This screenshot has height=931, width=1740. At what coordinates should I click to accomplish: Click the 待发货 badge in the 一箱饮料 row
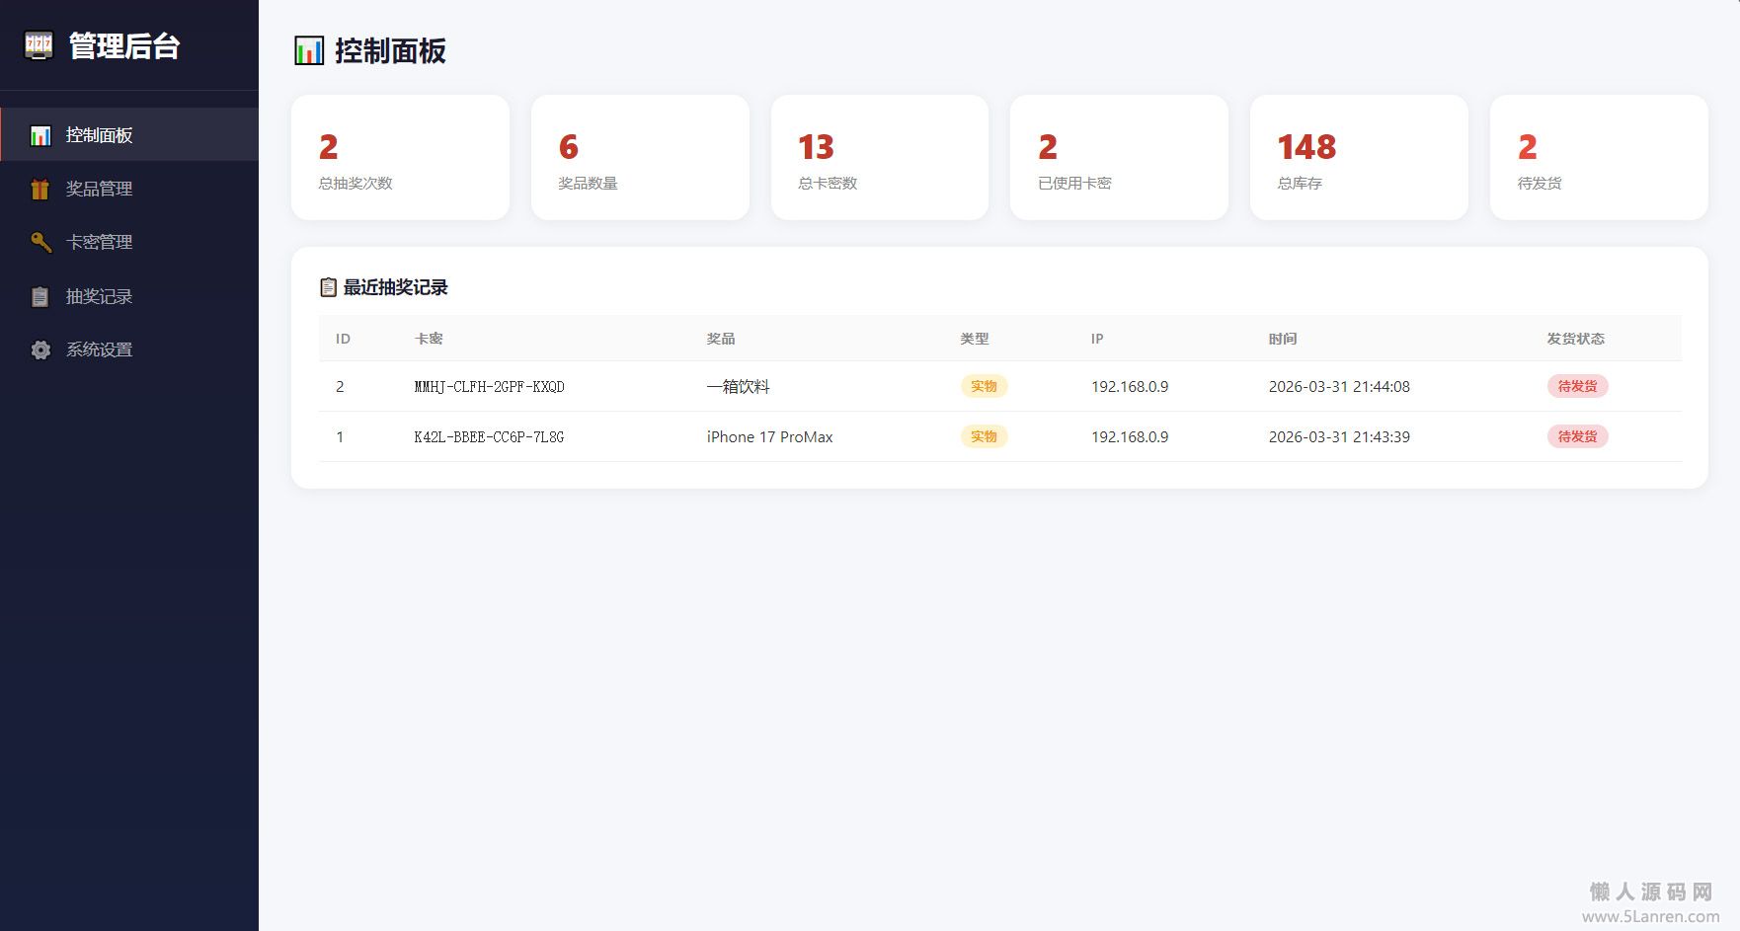[x=1577, y=386]
